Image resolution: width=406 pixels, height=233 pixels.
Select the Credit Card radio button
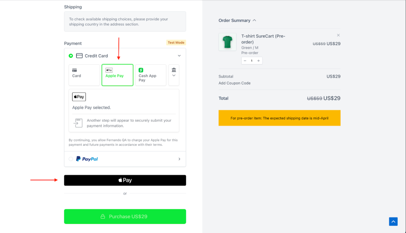71,56
